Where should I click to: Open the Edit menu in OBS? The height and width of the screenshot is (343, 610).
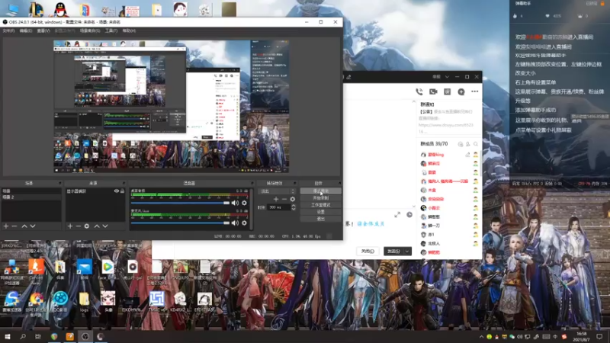pyautogui.click(x=26, y=30)
